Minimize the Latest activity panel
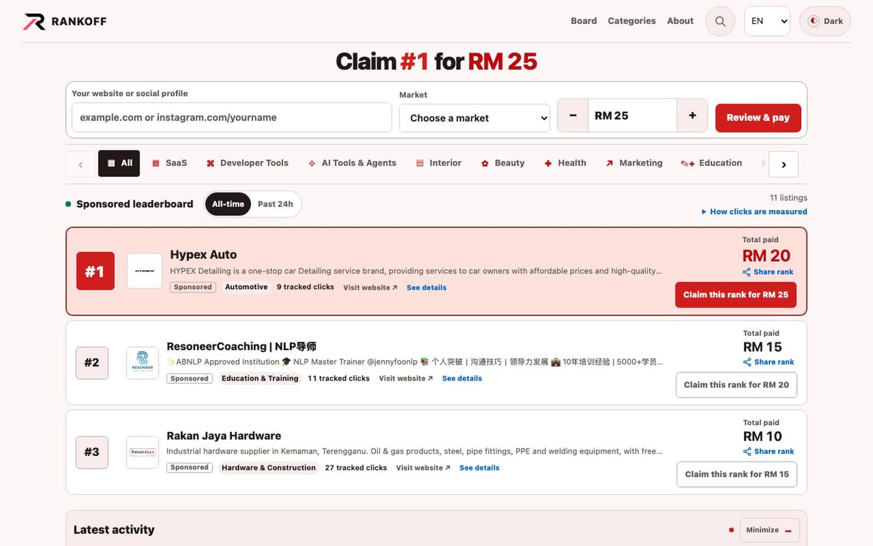This screenshot has height=546, width=873. coord(769,530)
